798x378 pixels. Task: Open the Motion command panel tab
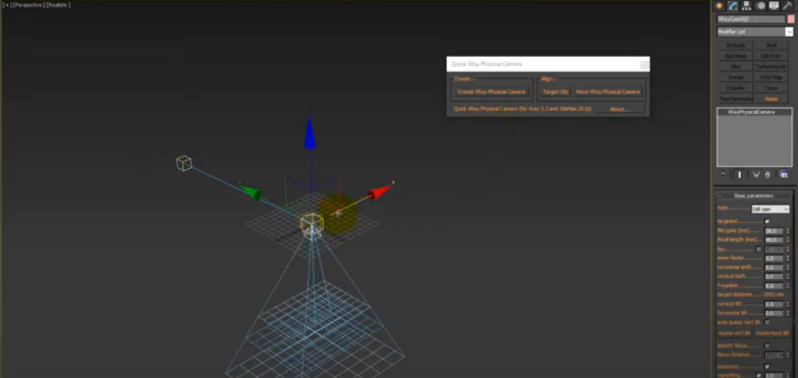[762, 5]
